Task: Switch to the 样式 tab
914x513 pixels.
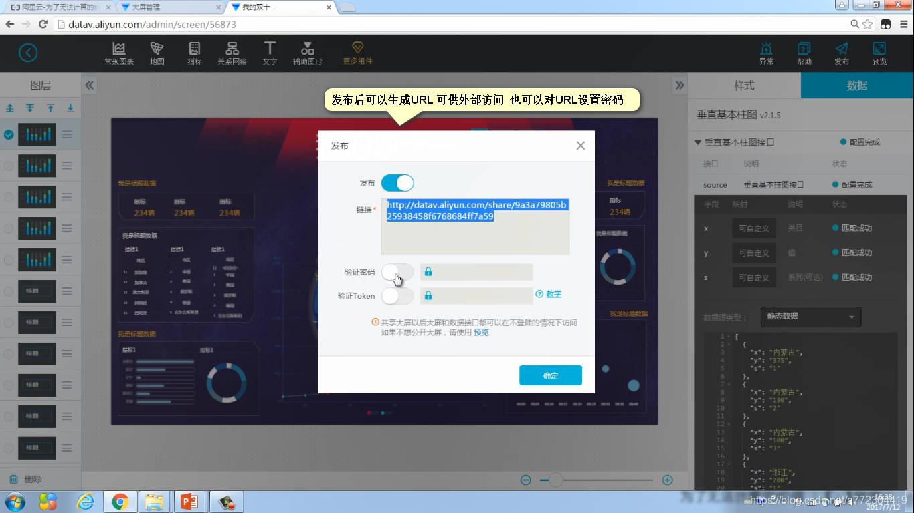Action: (x=744, y=85)
